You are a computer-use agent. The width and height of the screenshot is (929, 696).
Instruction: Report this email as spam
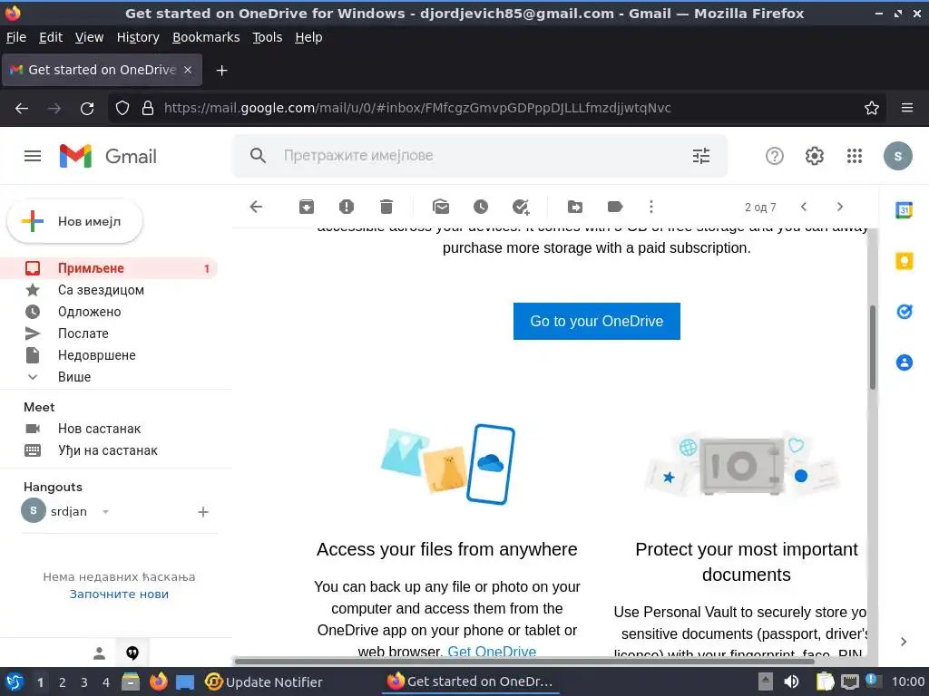tap(347, 207)
